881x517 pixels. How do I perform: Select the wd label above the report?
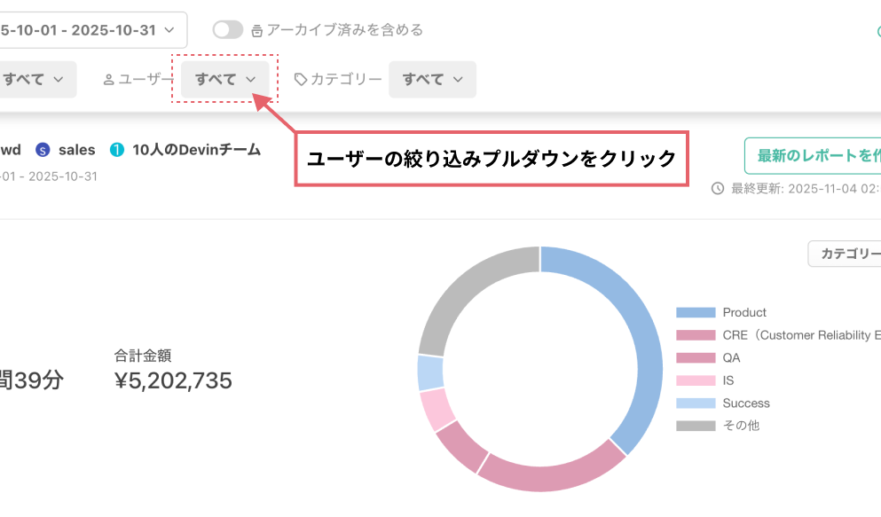pyautogui.click(x=12, y=149)
